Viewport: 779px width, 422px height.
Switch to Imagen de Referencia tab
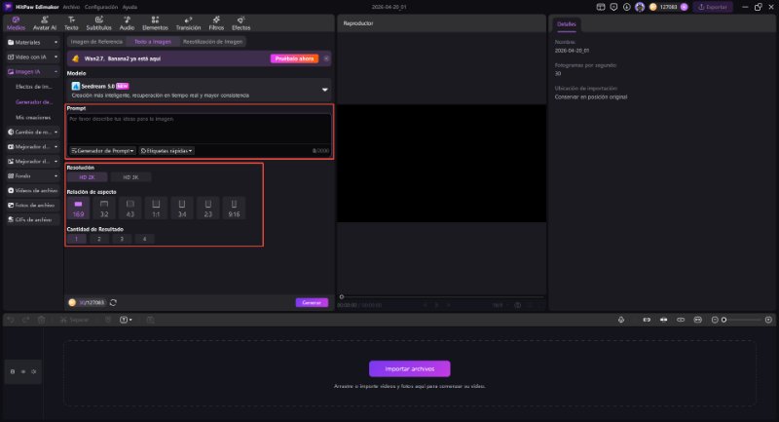96,42
